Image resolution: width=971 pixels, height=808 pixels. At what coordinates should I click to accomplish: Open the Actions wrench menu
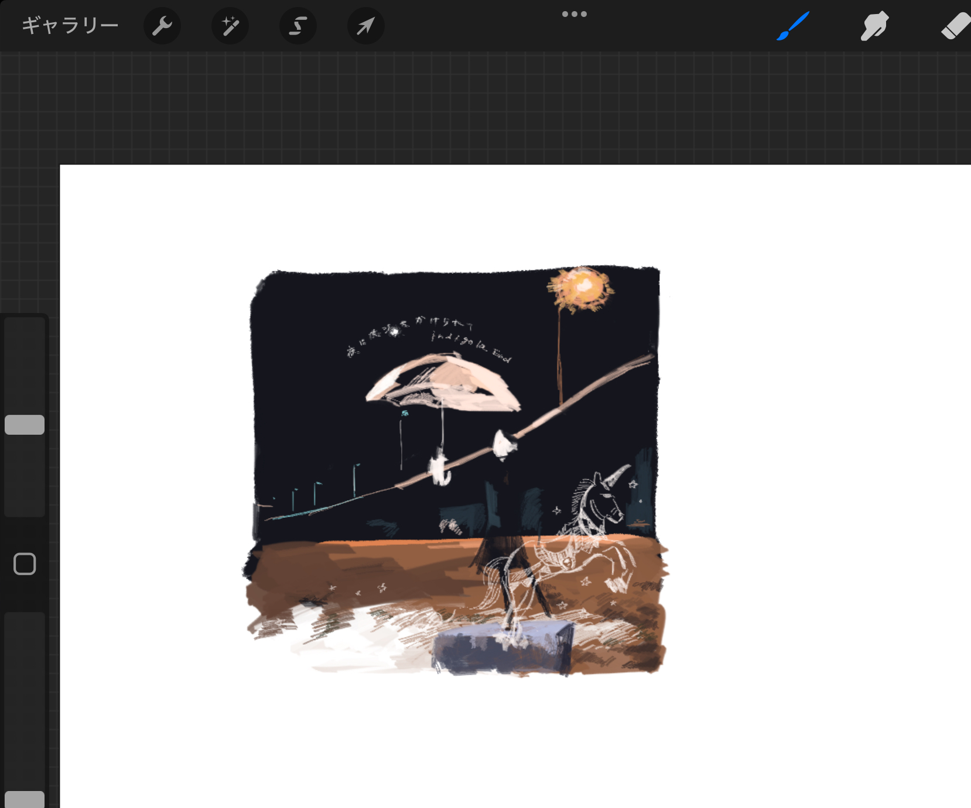click(162, 26)
